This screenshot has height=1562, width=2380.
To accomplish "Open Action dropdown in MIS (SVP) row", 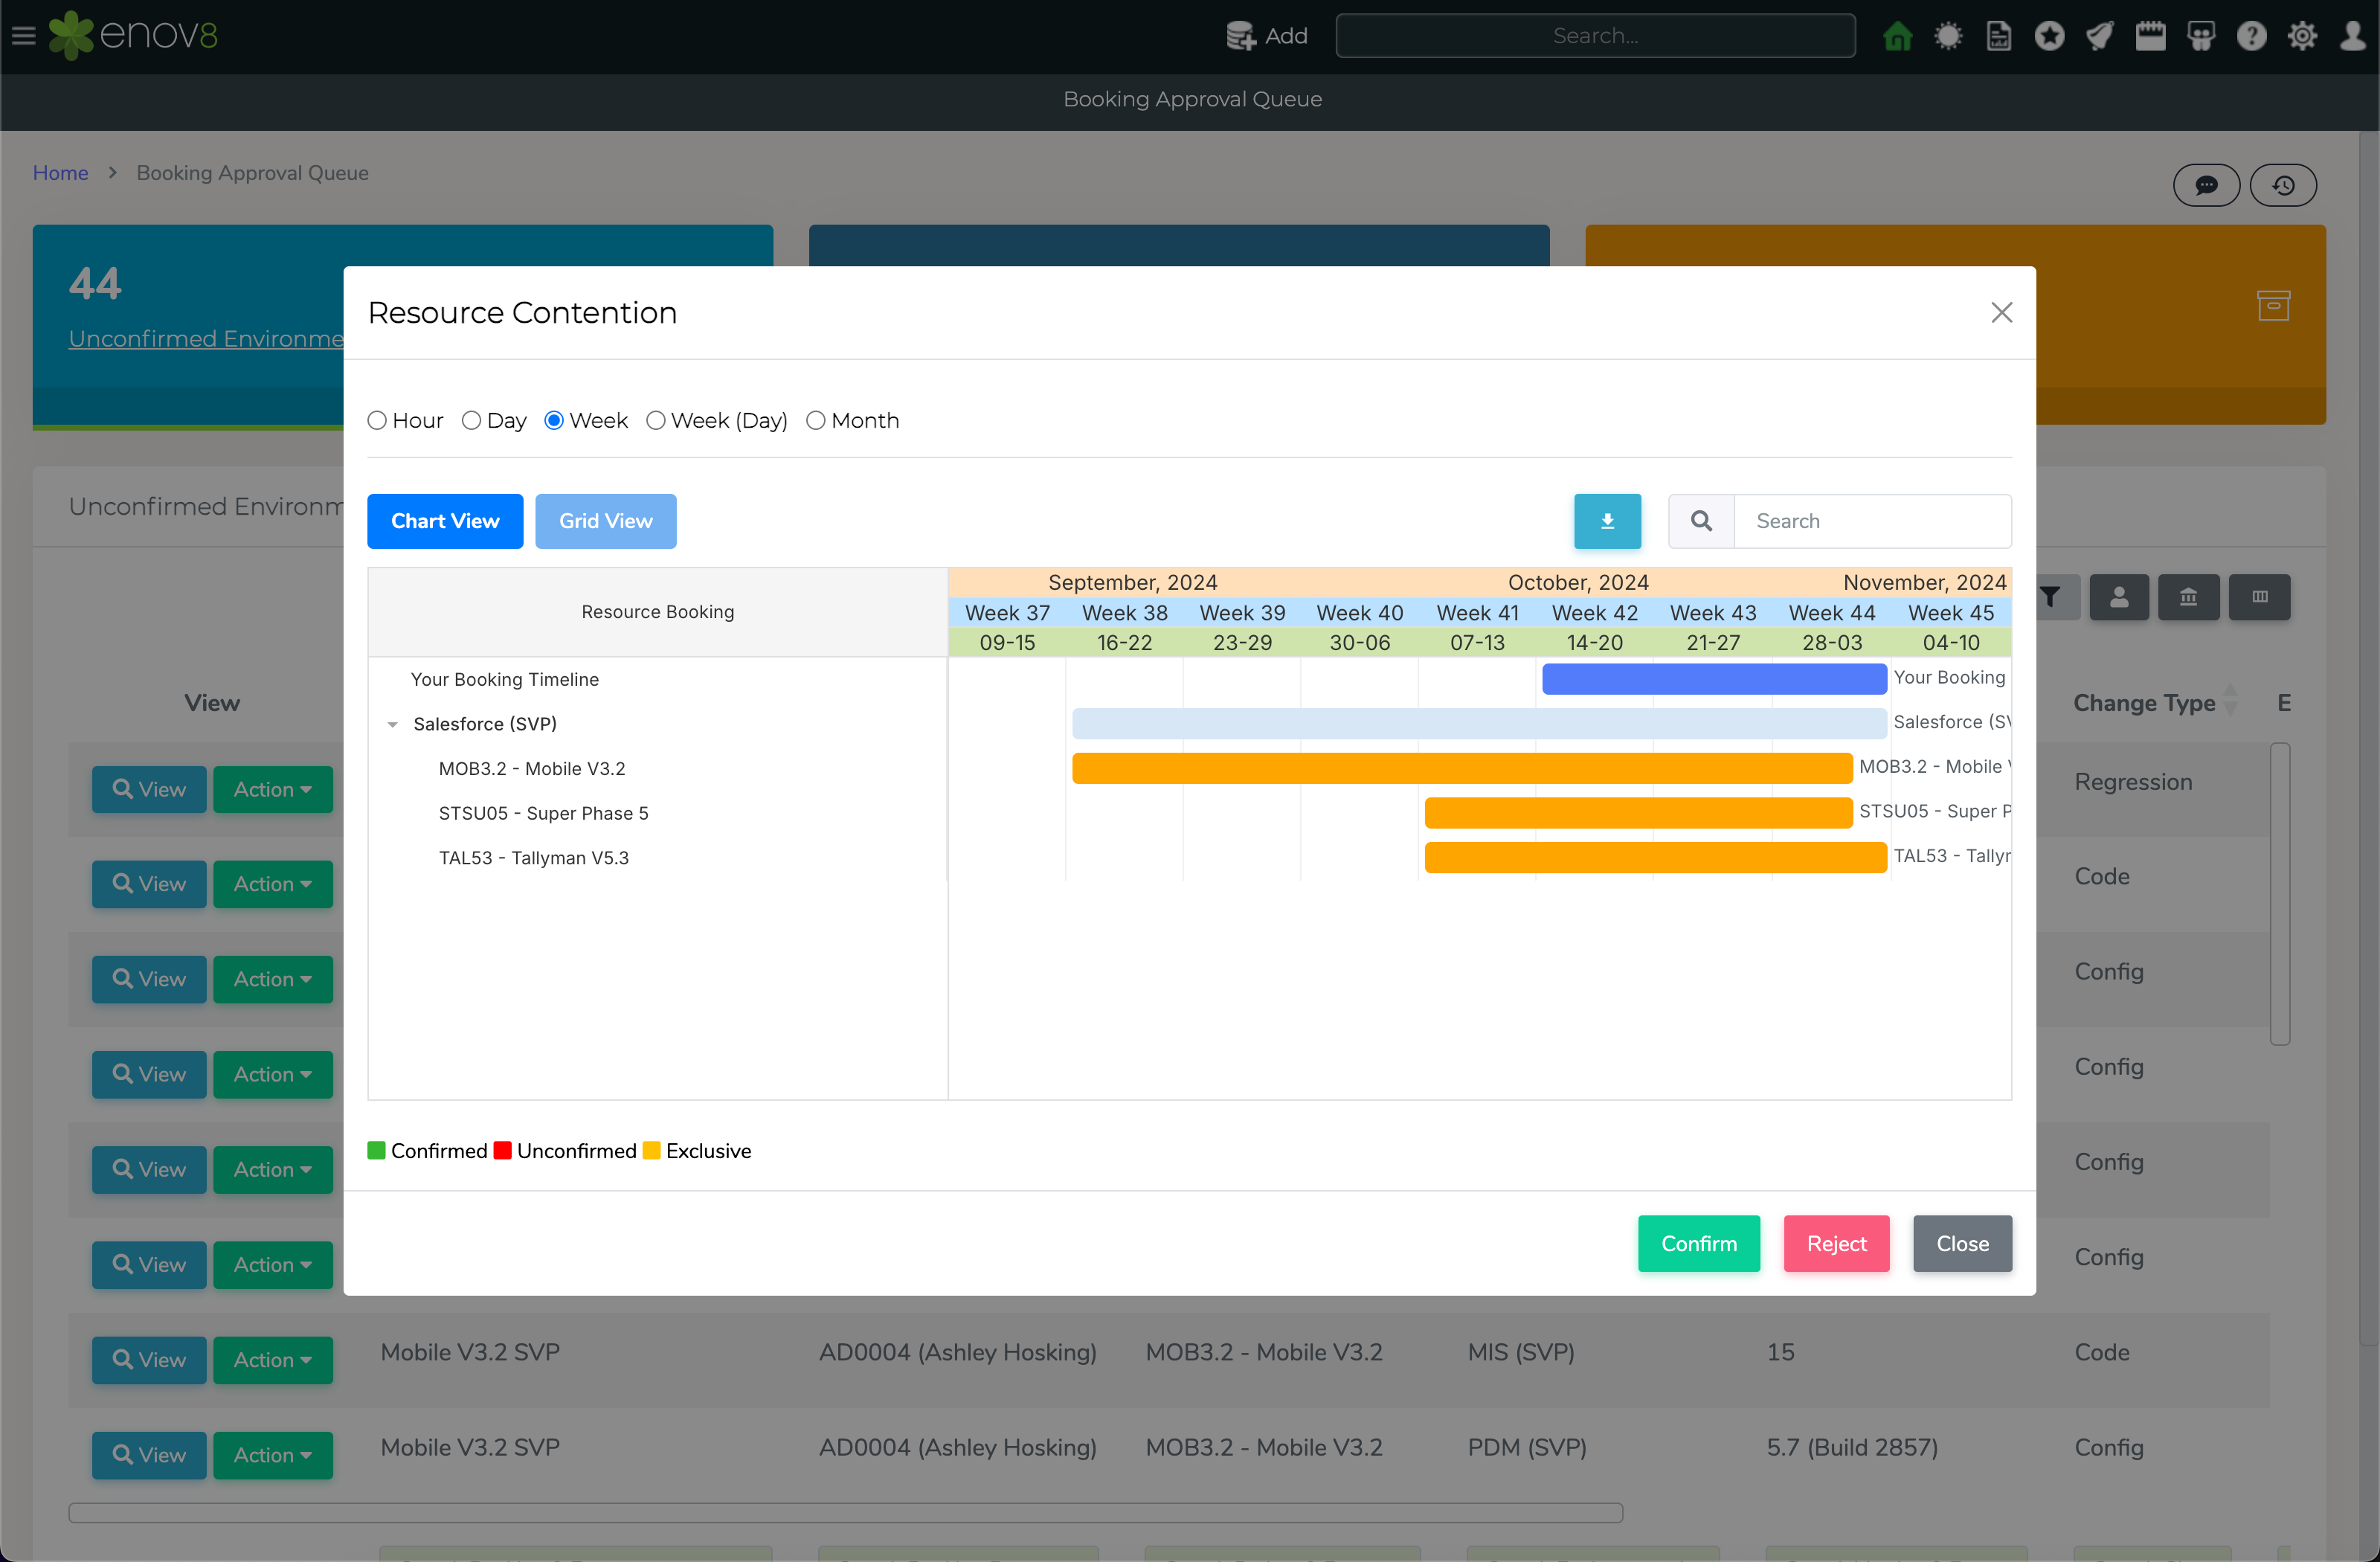I will pyautogui.click(x=272, y=1360).
